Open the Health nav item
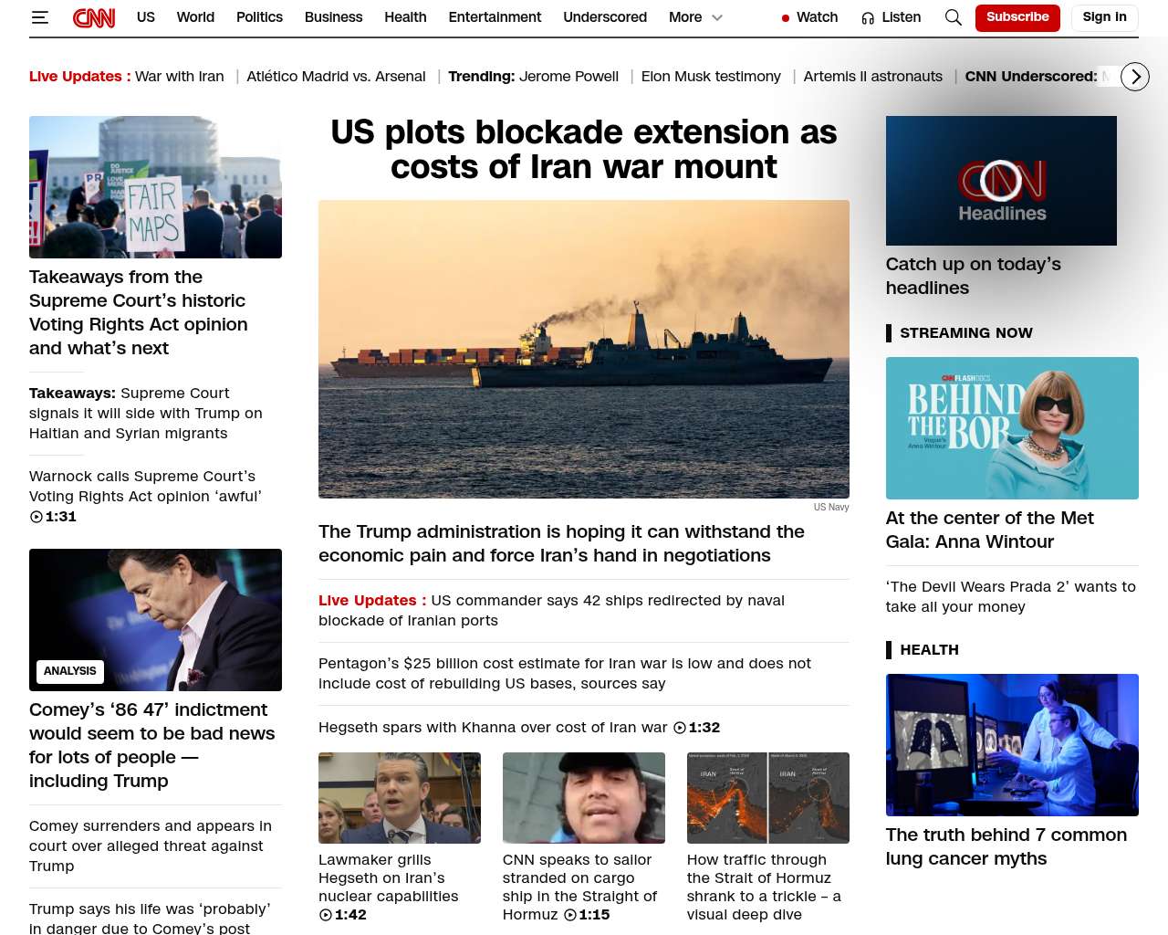Screen dimensions: 1168x935 [x=405, y=17]
